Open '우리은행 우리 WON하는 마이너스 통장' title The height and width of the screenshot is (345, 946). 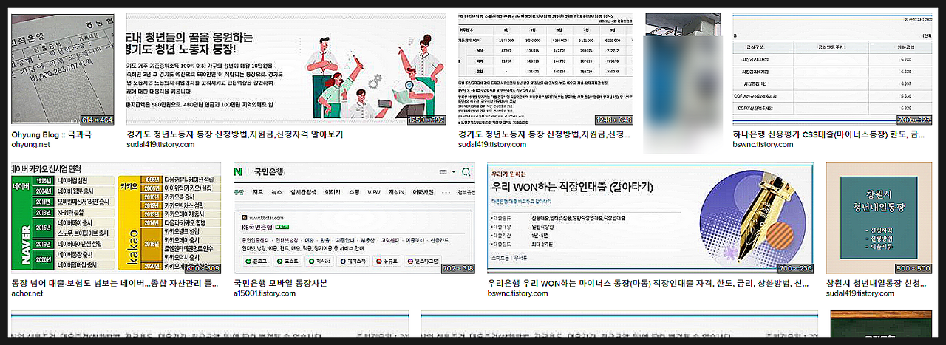(x=648, y=283)
